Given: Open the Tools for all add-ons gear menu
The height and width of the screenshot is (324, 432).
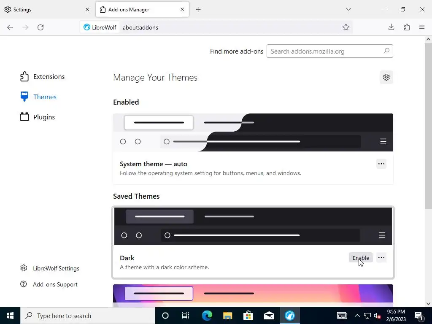Looking at the screenshot, I should click(386, 78).
